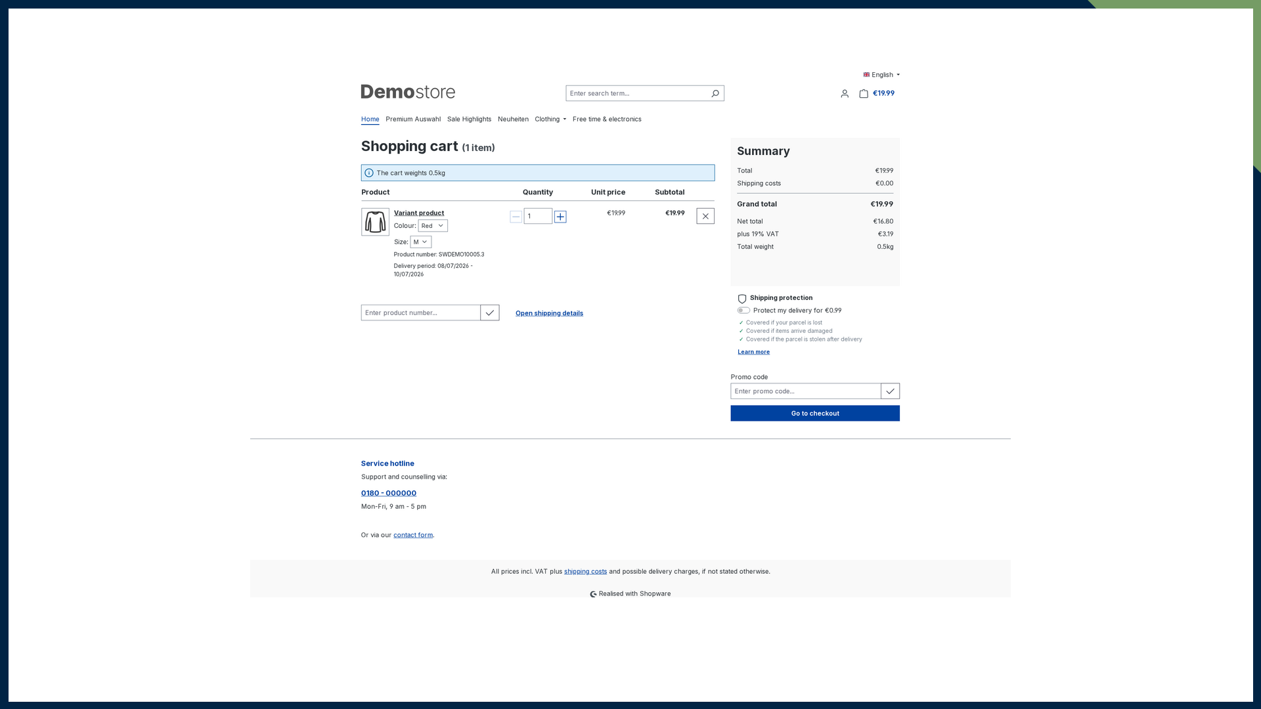Focus the Enter product number field
1261x709 pixels.
(x=420, y=313)
